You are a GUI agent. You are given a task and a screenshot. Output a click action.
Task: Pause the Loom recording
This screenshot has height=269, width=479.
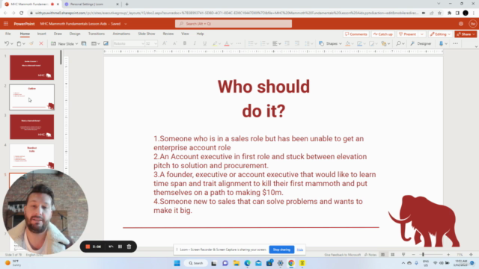pyautogui.click(x=120, y=247)
